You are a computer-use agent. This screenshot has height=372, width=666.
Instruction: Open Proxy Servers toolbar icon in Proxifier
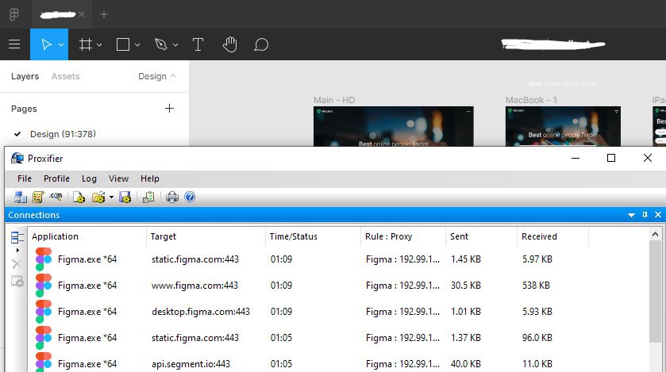(x=20, y=198)
